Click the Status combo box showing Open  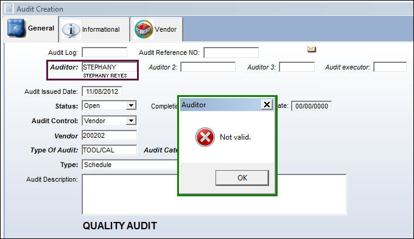coord(109,105)
